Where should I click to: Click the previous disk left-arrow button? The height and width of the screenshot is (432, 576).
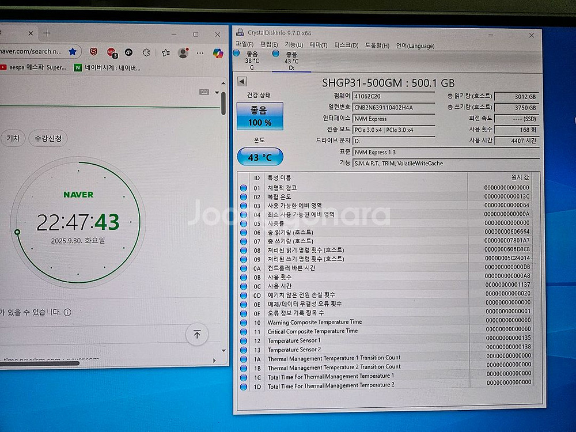click(242, 83)
